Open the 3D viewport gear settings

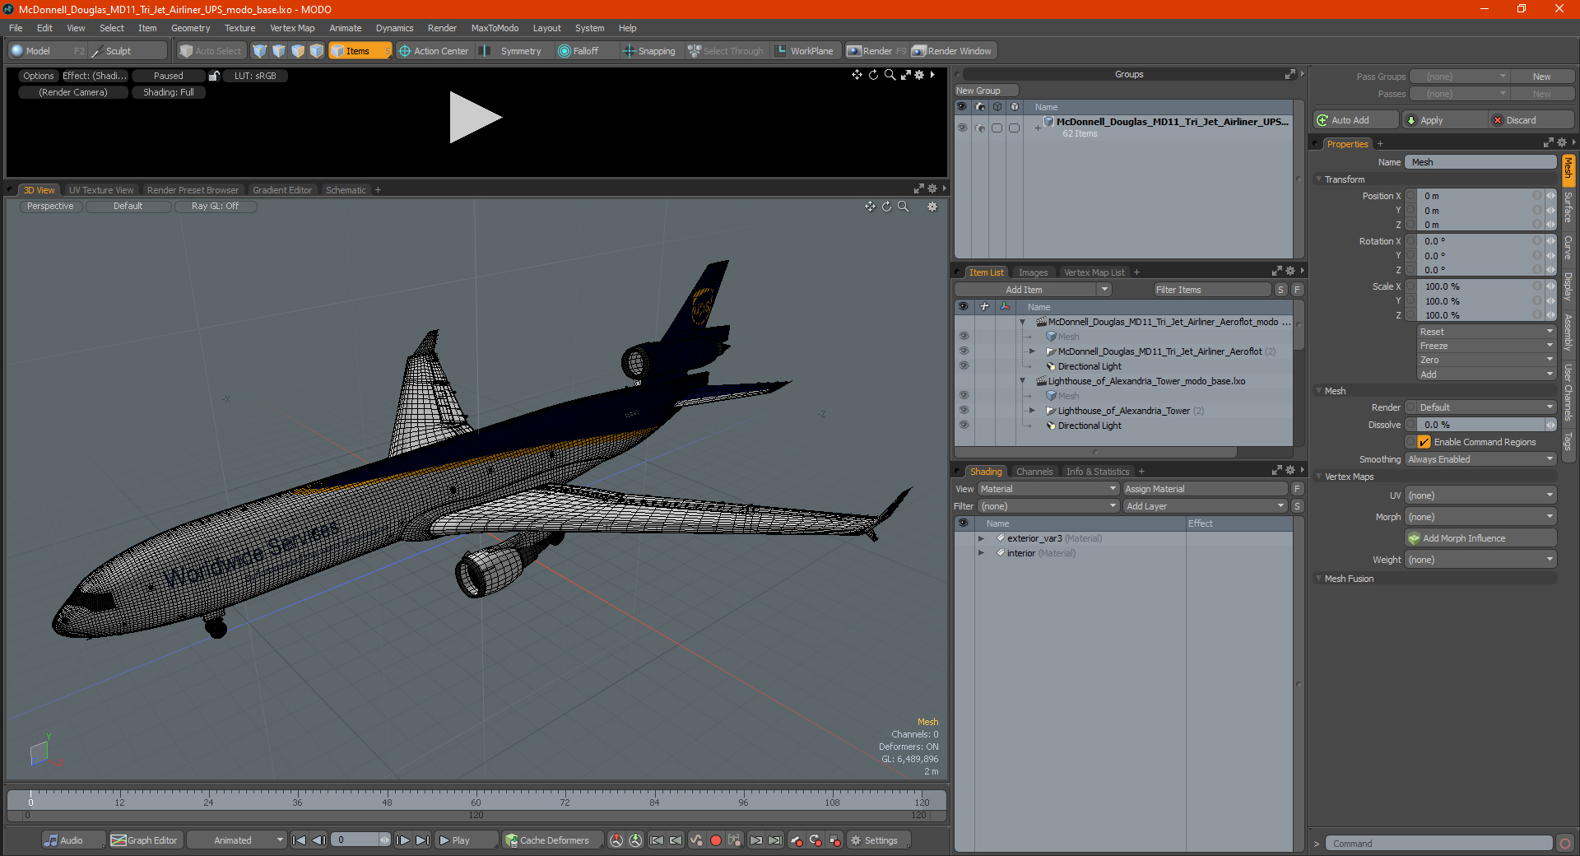coord(932,207)
